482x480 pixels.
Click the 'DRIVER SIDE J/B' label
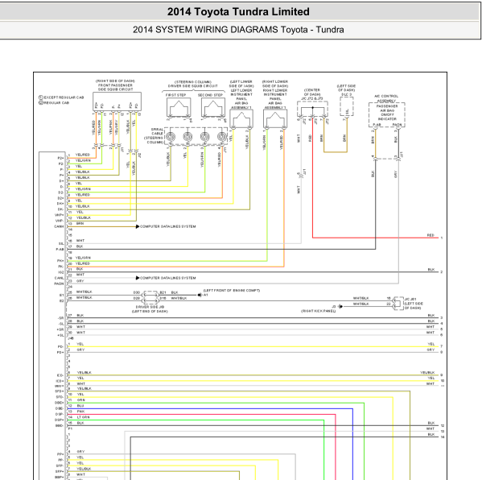point(150,307)
